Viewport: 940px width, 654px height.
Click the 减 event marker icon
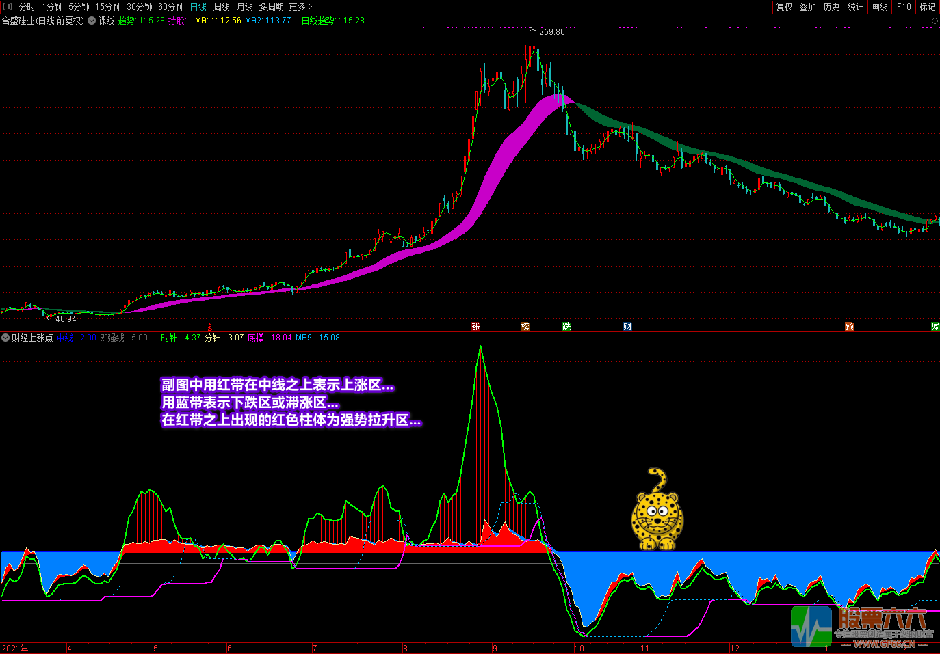point(935,327)
